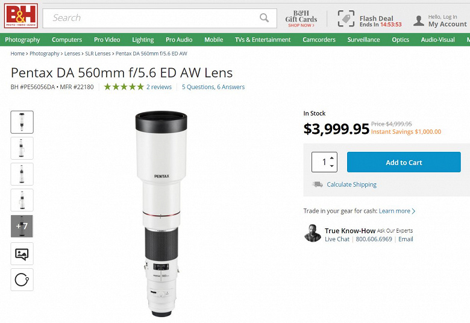The image size is (470, 323).
Task: Select the first lens thumbnail
Action: [22, 122]
